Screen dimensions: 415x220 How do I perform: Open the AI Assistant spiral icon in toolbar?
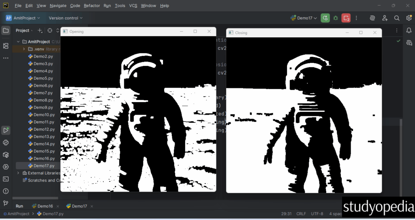tap(372, 18)
